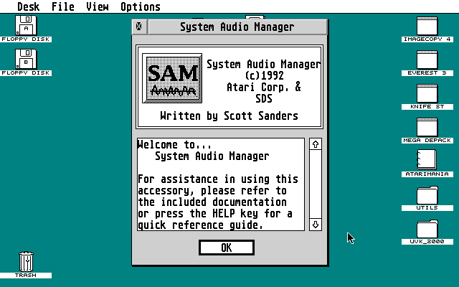Viewport: 459px width, 287px height.
Task: Click the scroll up arrow in welcome text
Action: [x=316, y=144]
